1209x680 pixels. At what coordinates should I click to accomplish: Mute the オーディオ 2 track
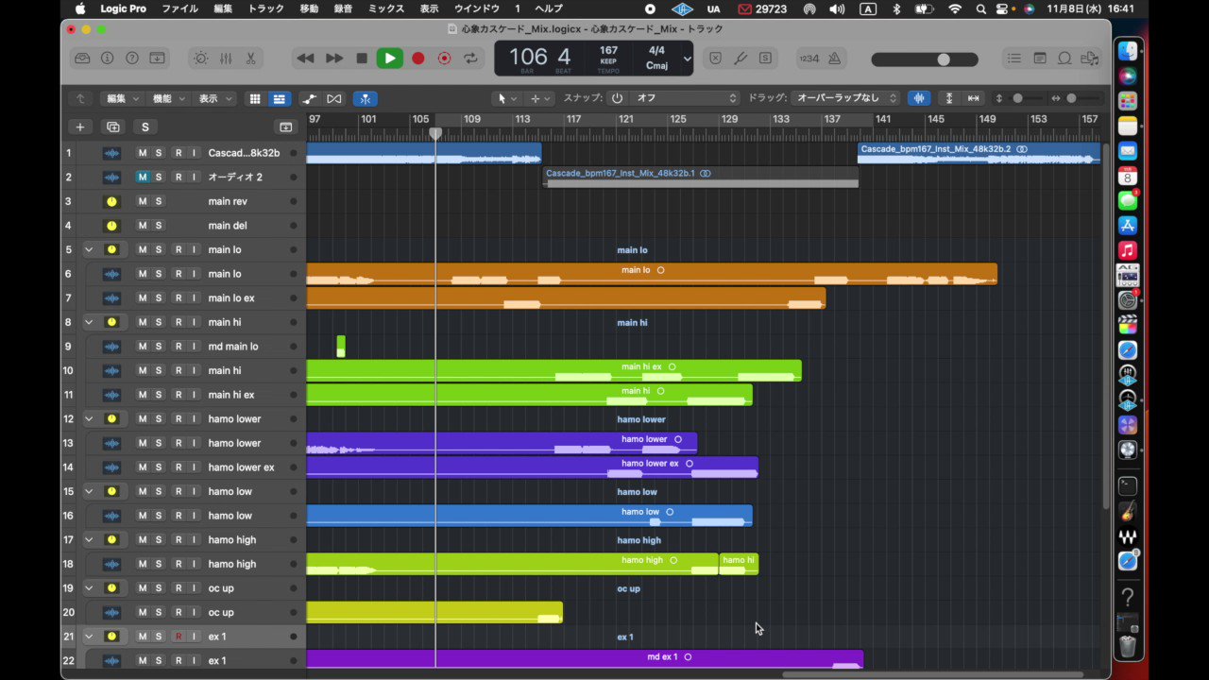[143, 177]
